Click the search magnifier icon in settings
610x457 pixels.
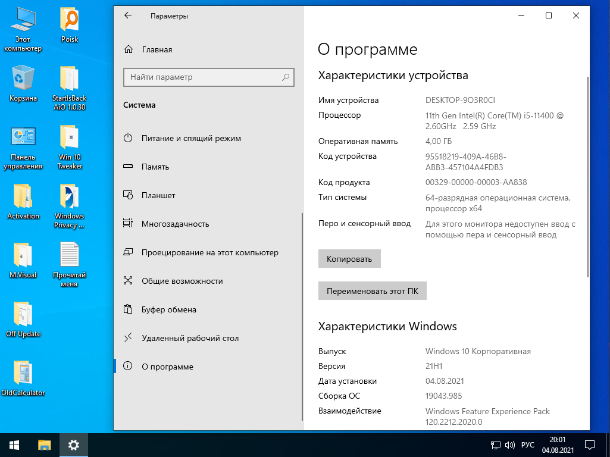(x=286, y=77)
